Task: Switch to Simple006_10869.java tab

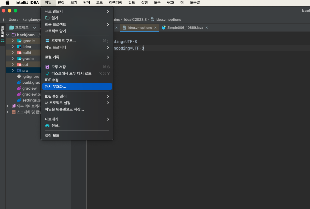Action: (185, 28)
